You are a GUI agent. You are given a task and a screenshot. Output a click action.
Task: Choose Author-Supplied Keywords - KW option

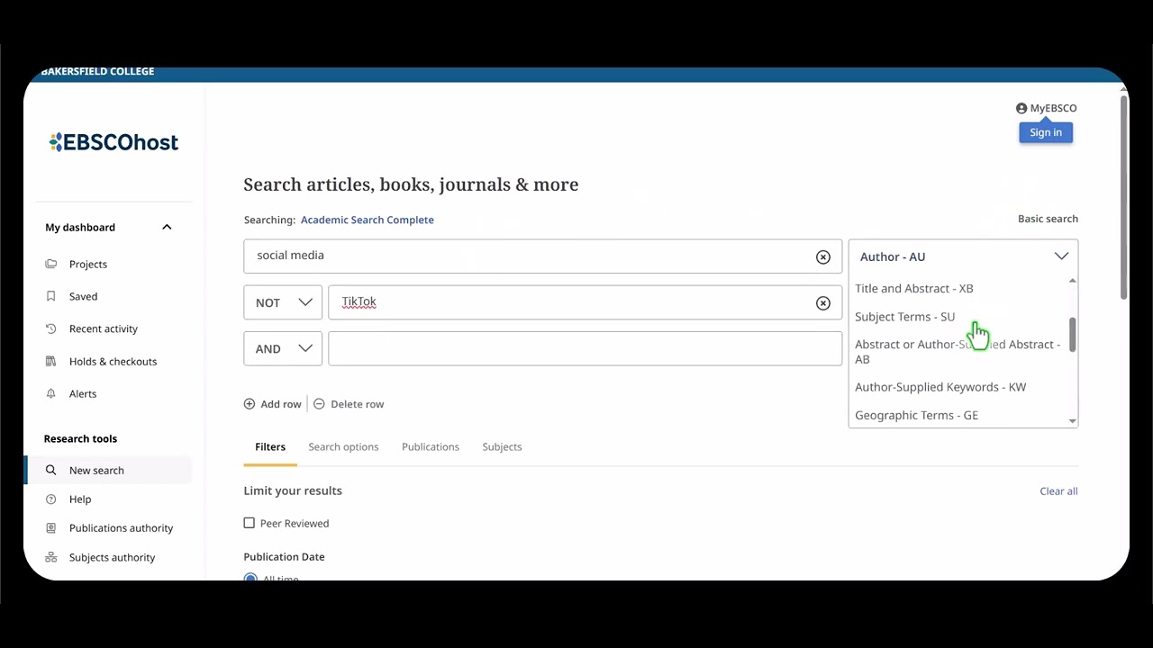[940, 387]
